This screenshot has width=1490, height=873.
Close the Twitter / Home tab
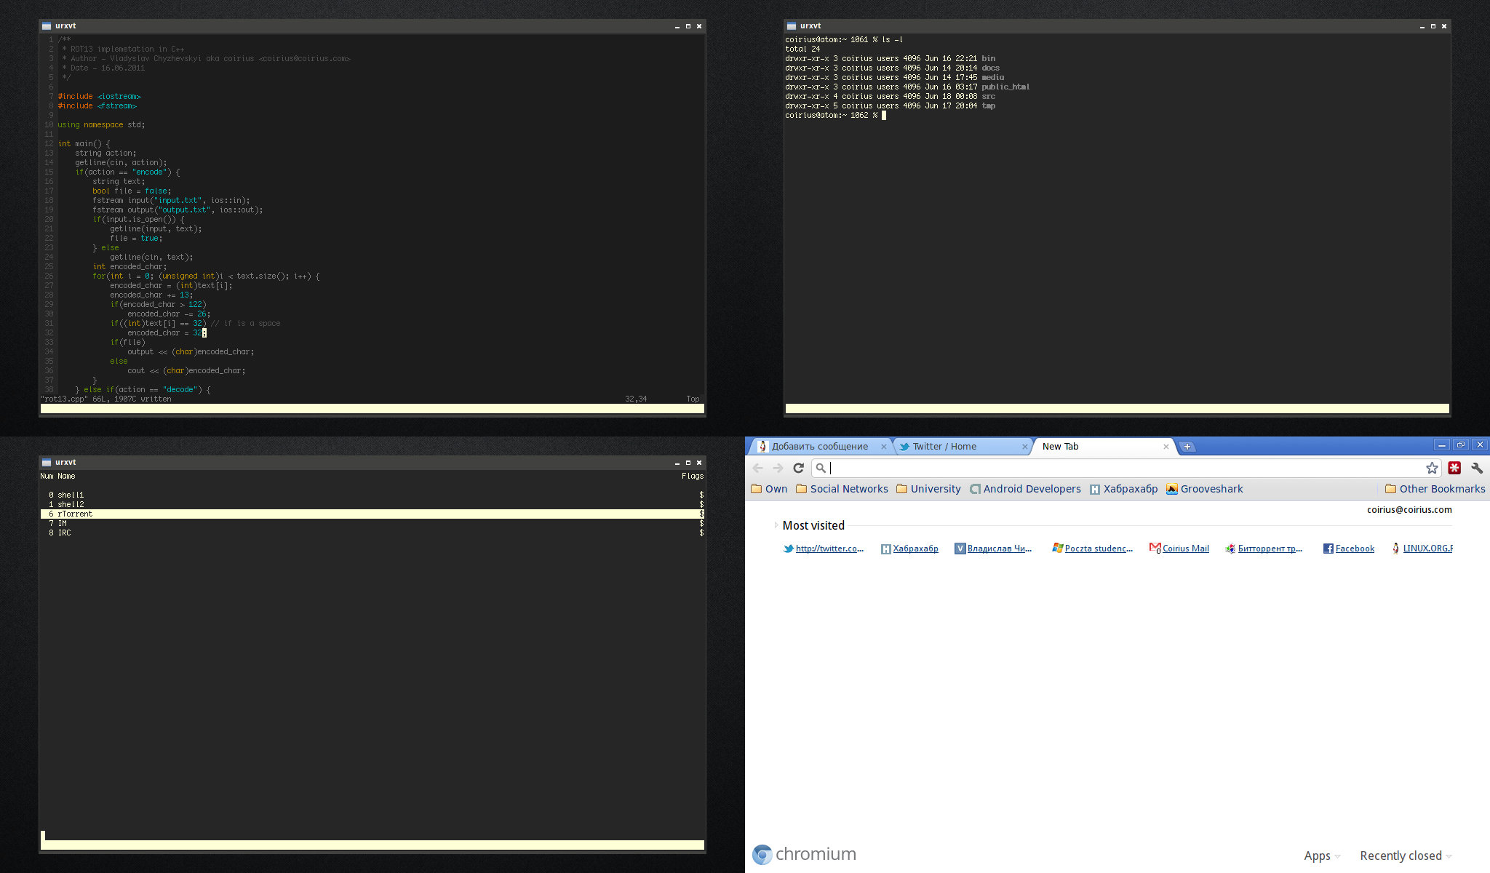point(1024,447)
